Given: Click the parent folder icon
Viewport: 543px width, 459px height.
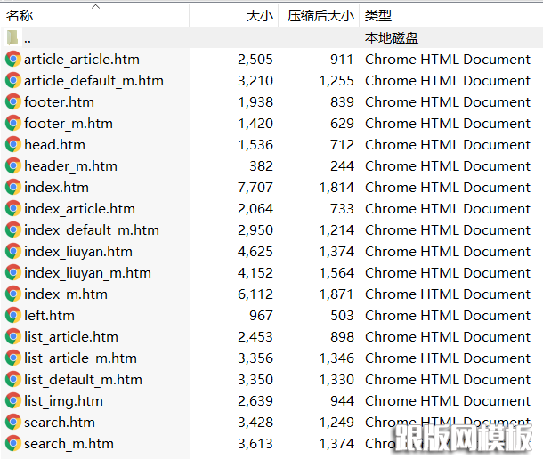Looking at the screenshot, I should 13,38.
